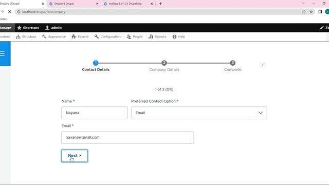329x185 pixels.
Task: Go to Contact Details step 1 marker
Action: click(x=96, y=63)
